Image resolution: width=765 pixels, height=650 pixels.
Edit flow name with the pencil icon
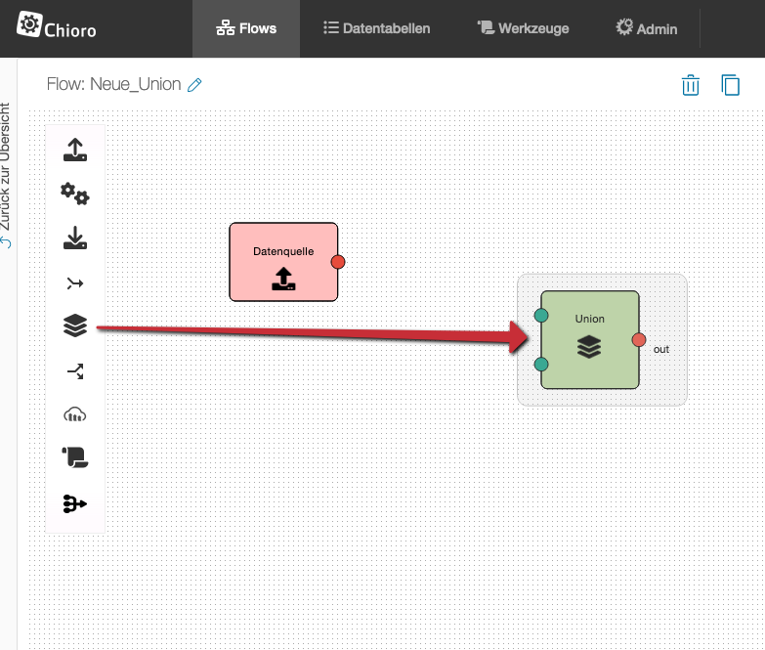coord(194,86)
